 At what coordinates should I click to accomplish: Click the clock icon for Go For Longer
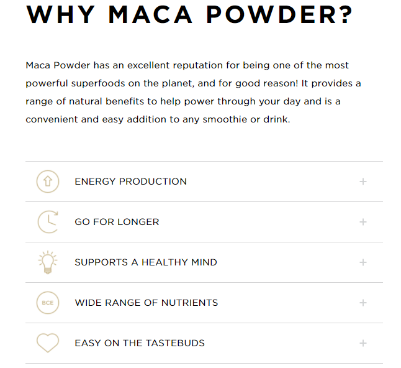48,222
